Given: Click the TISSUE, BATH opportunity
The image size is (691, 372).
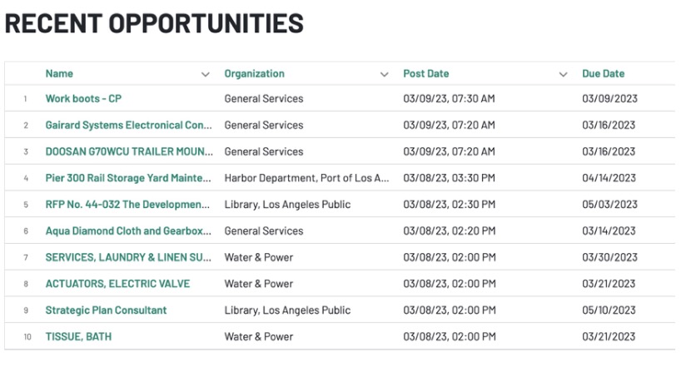Looking at the screenshot, I should tap(78, 337).
